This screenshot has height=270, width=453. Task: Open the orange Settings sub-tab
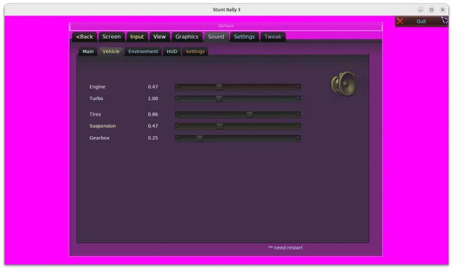click(x=195, y=51)
